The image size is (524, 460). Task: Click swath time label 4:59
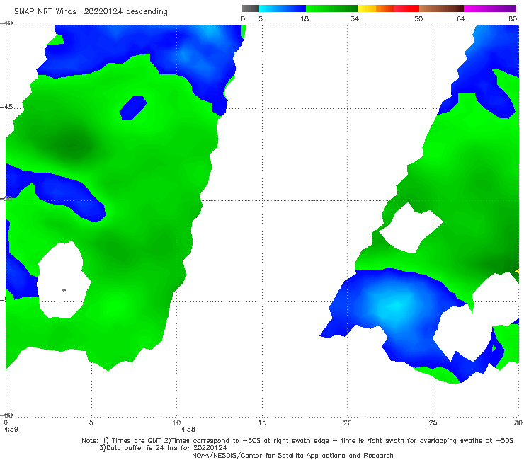pos(11,430)
